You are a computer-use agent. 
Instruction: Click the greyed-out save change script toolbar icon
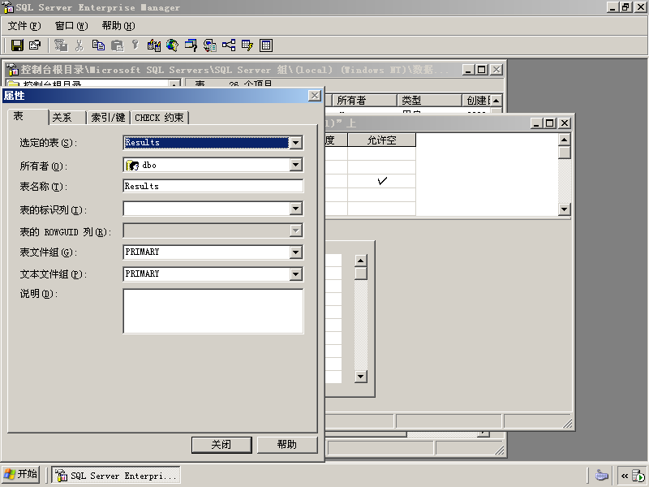click(61, 45)
